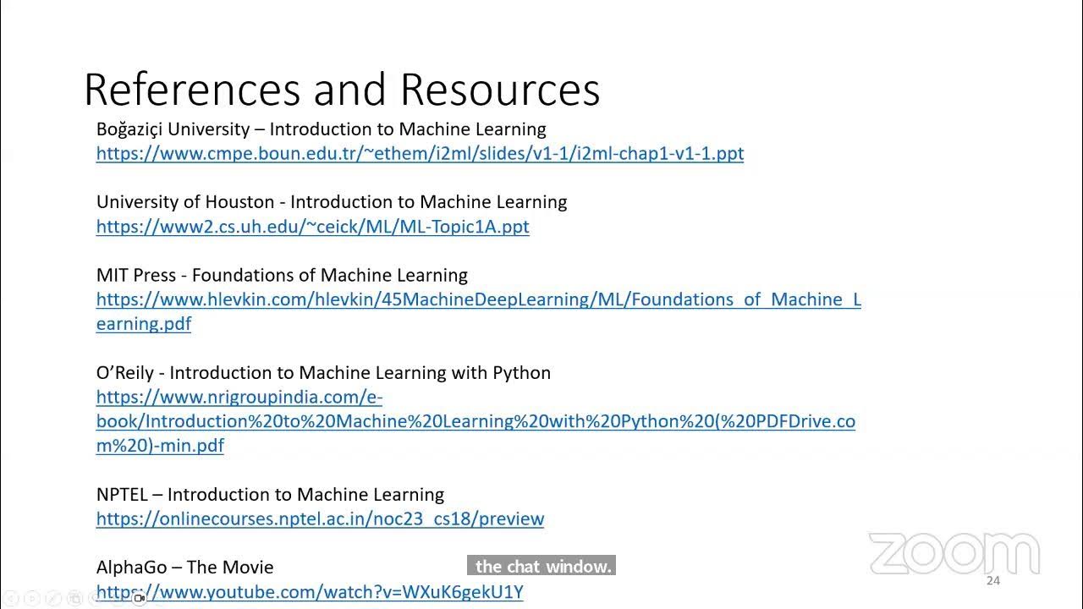Image resolution: width=1083 pixels, height=609 pixels.
Task: Open the Boğaziçi i2ml-chap1 slides link
Action: [420, 154]
